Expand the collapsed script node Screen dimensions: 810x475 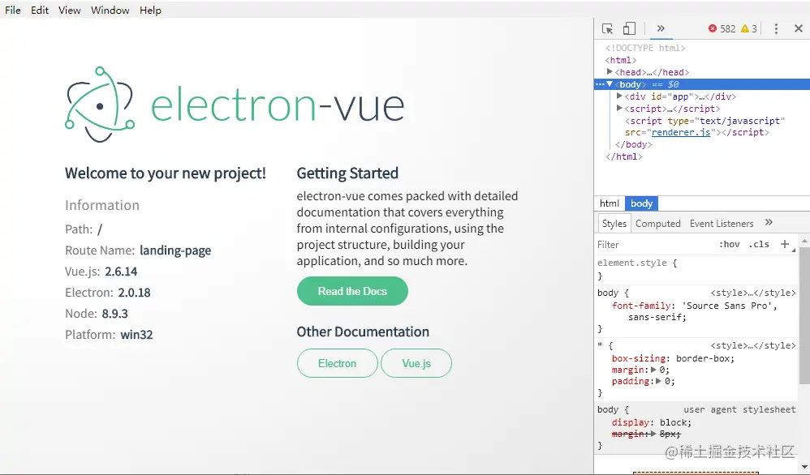(x=619, y=109)
